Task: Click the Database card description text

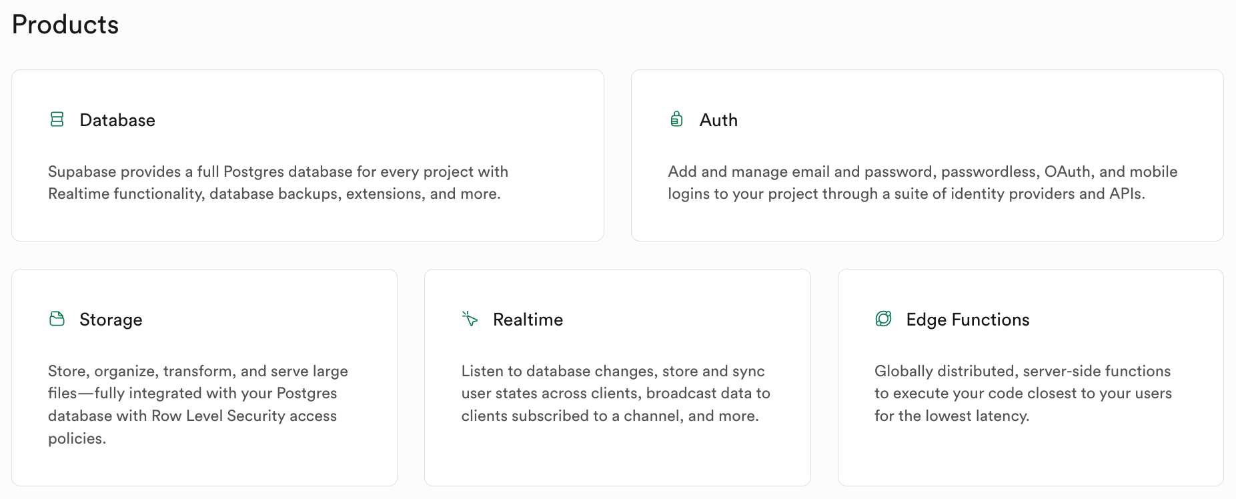Action: click(278, 183)
